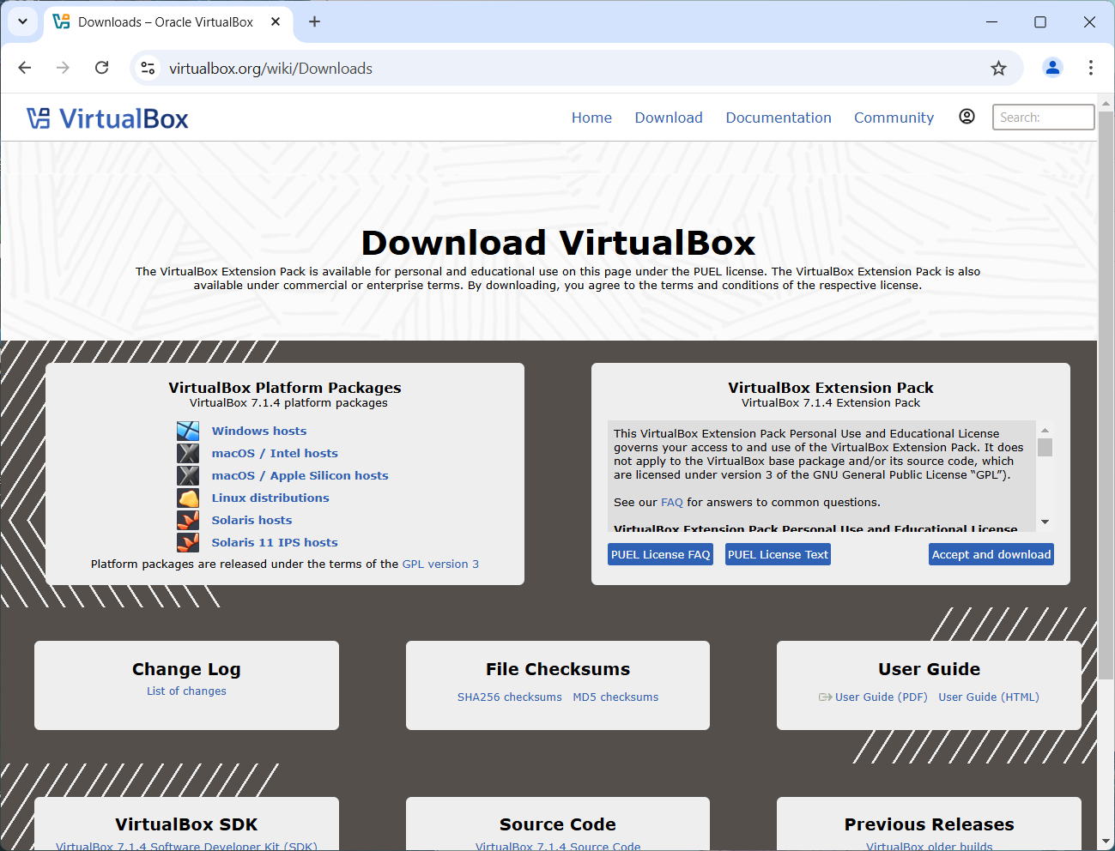The height and width of the screenshot is (851, 1115).
Task: Click the Search input field
Action: [1043, 118]
